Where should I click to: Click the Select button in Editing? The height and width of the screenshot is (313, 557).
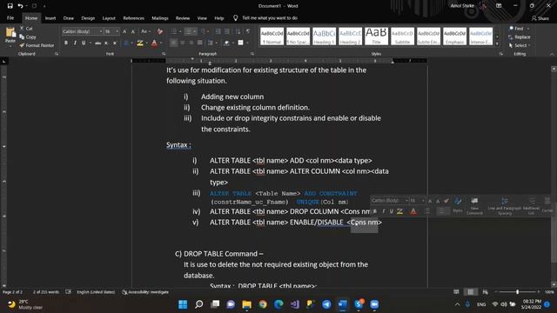(520, 45)
